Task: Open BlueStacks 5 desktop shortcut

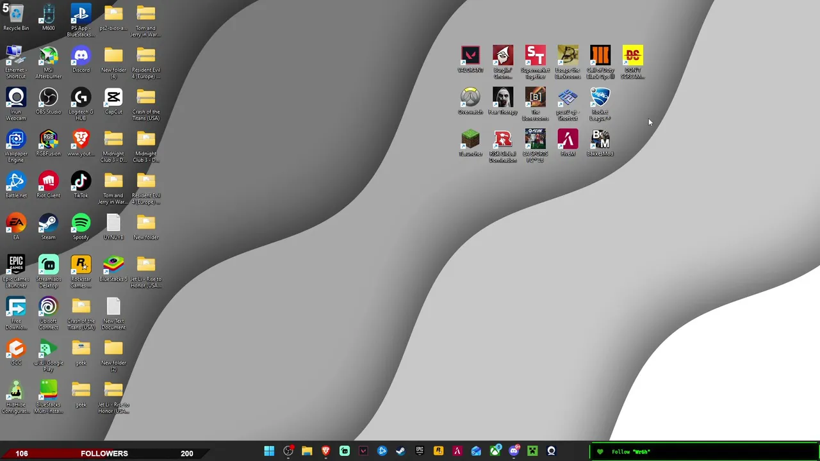Action: click(113, 269)
